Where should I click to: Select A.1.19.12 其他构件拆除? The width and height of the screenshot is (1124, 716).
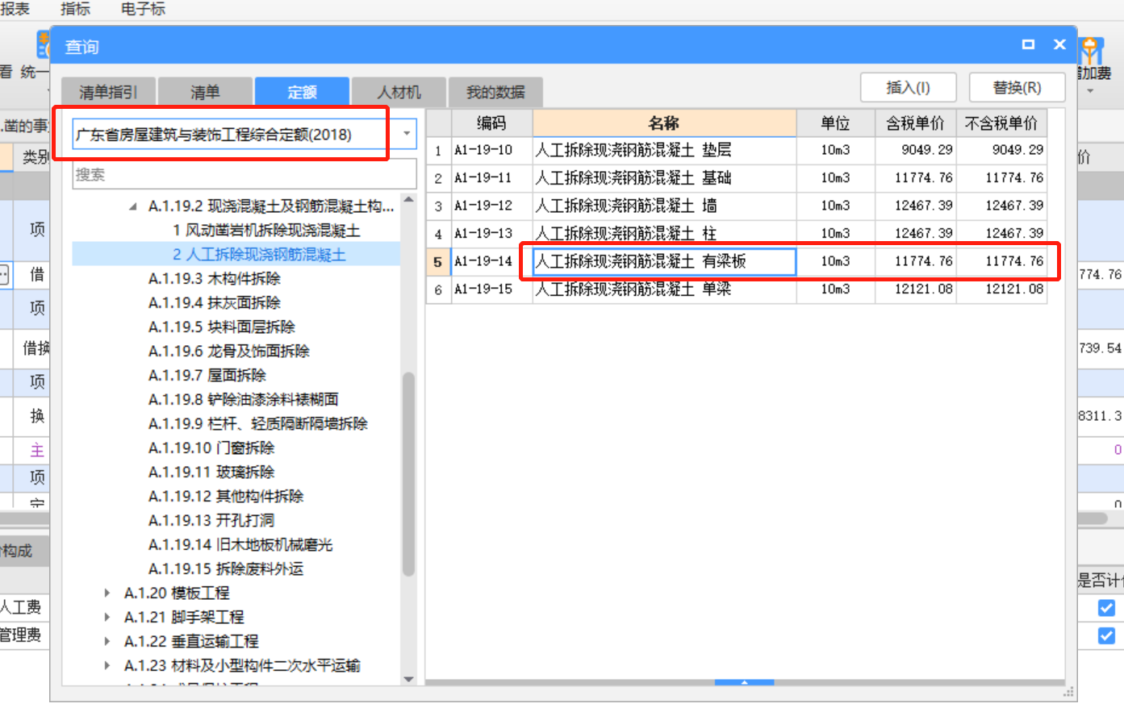tap(226, 497)
